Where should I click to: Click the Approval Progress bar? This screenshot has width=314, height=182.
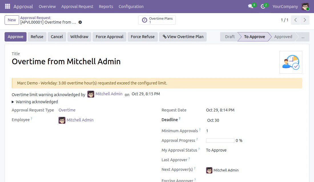(220, 140)
